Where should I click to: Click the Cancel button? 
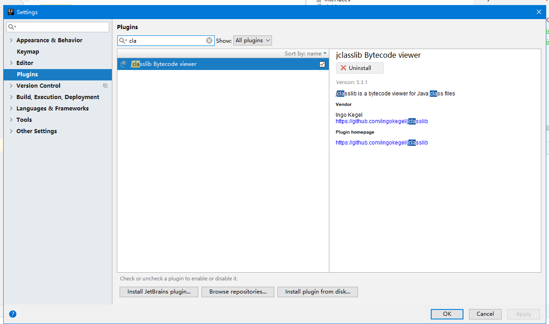tap(485, 314)
